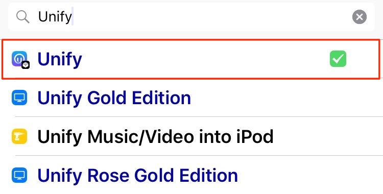Image resolution: width=383 pixels, height=194 pixels.
Task: Focus the search field containing Unify
Action: coord(192,17)
